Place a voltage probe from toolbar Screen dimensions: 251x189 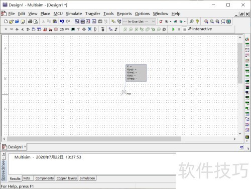click(125, 29)
